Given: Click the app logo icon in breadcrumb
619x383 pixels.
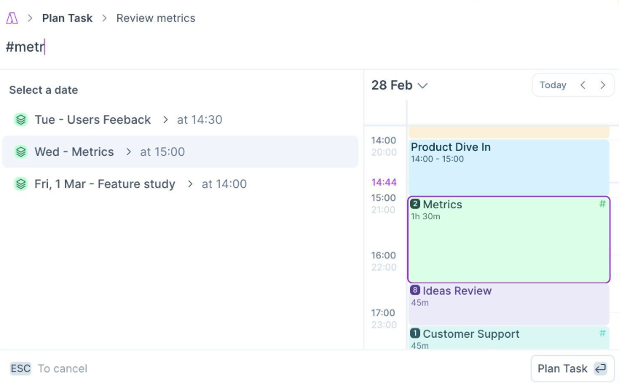Looking at the screenshot, I should 12,18.
